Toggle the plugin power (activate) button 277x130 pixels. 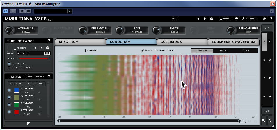click(x=6, y=11)
